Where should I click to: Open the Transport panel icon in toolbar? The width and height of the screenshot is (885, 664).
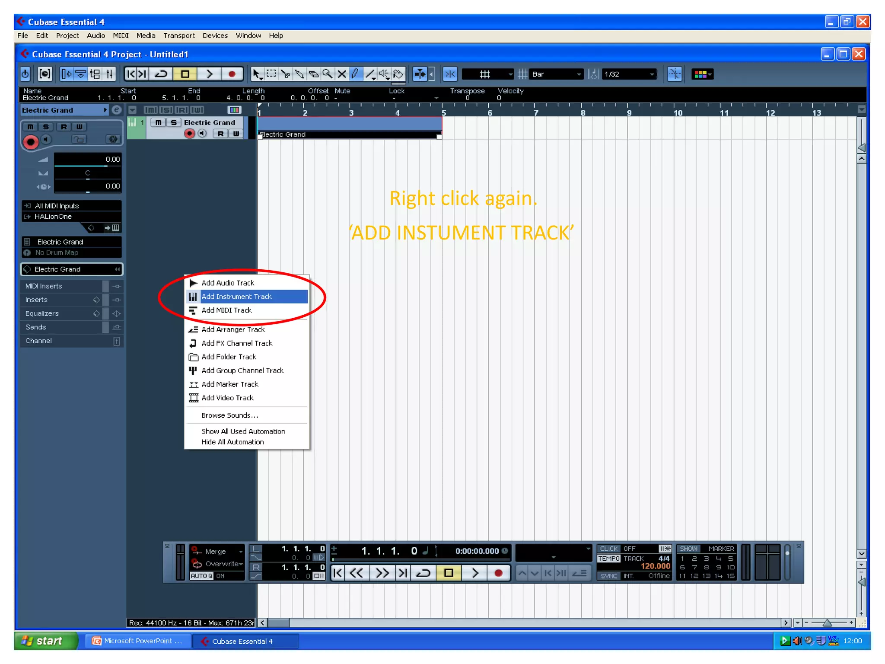click(45, 74)
